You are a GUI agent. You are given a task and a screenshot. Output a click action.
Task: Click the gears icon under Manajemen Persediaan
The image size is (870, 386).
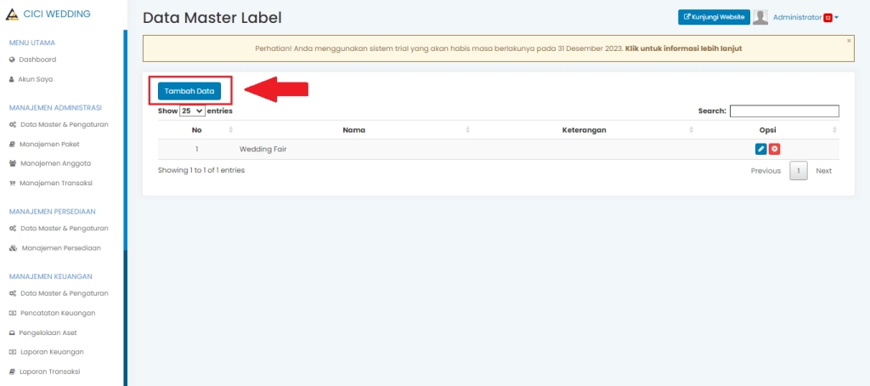pyautogui.click(x=12, y=228)
